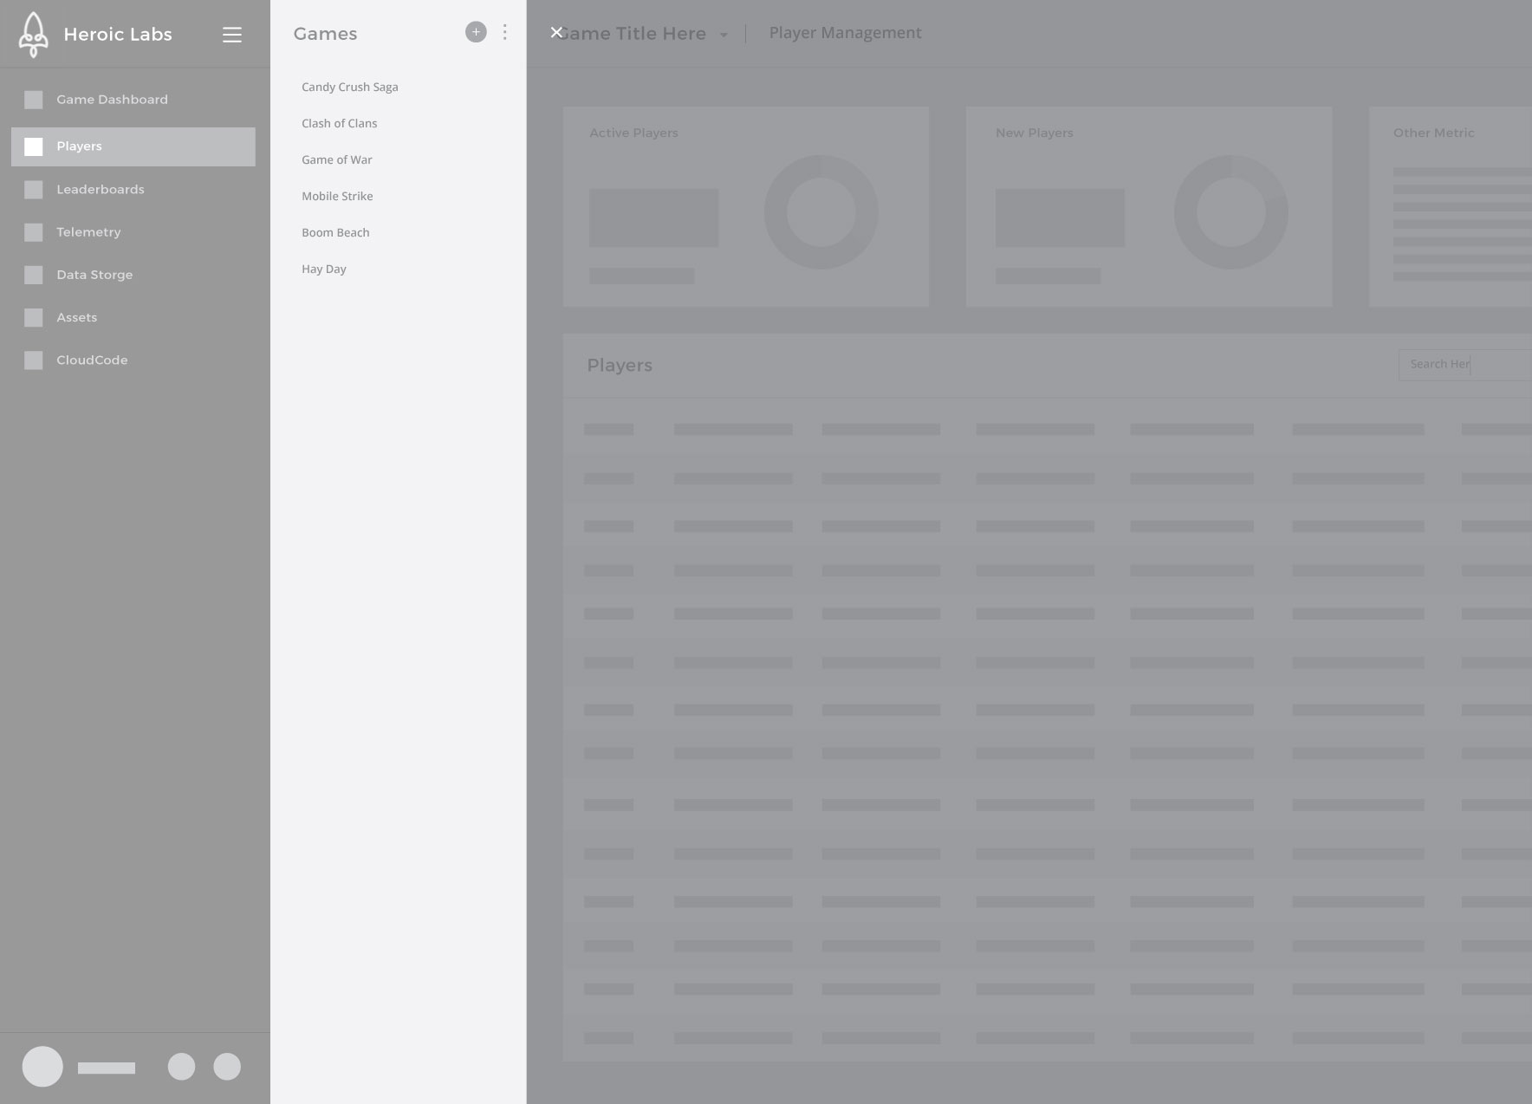Click the square icon beside Game Dashboard
1532x1104 pixels.
(x=34, y=100)
